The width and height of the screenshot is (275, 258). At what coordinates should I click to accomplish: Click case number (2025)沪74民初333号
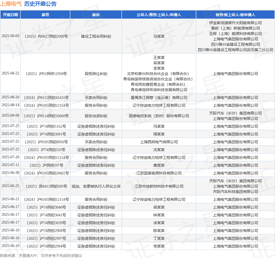pos(45,150)
